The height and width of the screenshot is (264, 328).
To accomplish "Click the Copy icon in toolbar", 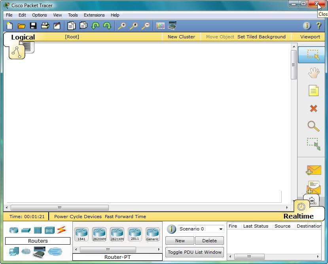I will 71,26.
